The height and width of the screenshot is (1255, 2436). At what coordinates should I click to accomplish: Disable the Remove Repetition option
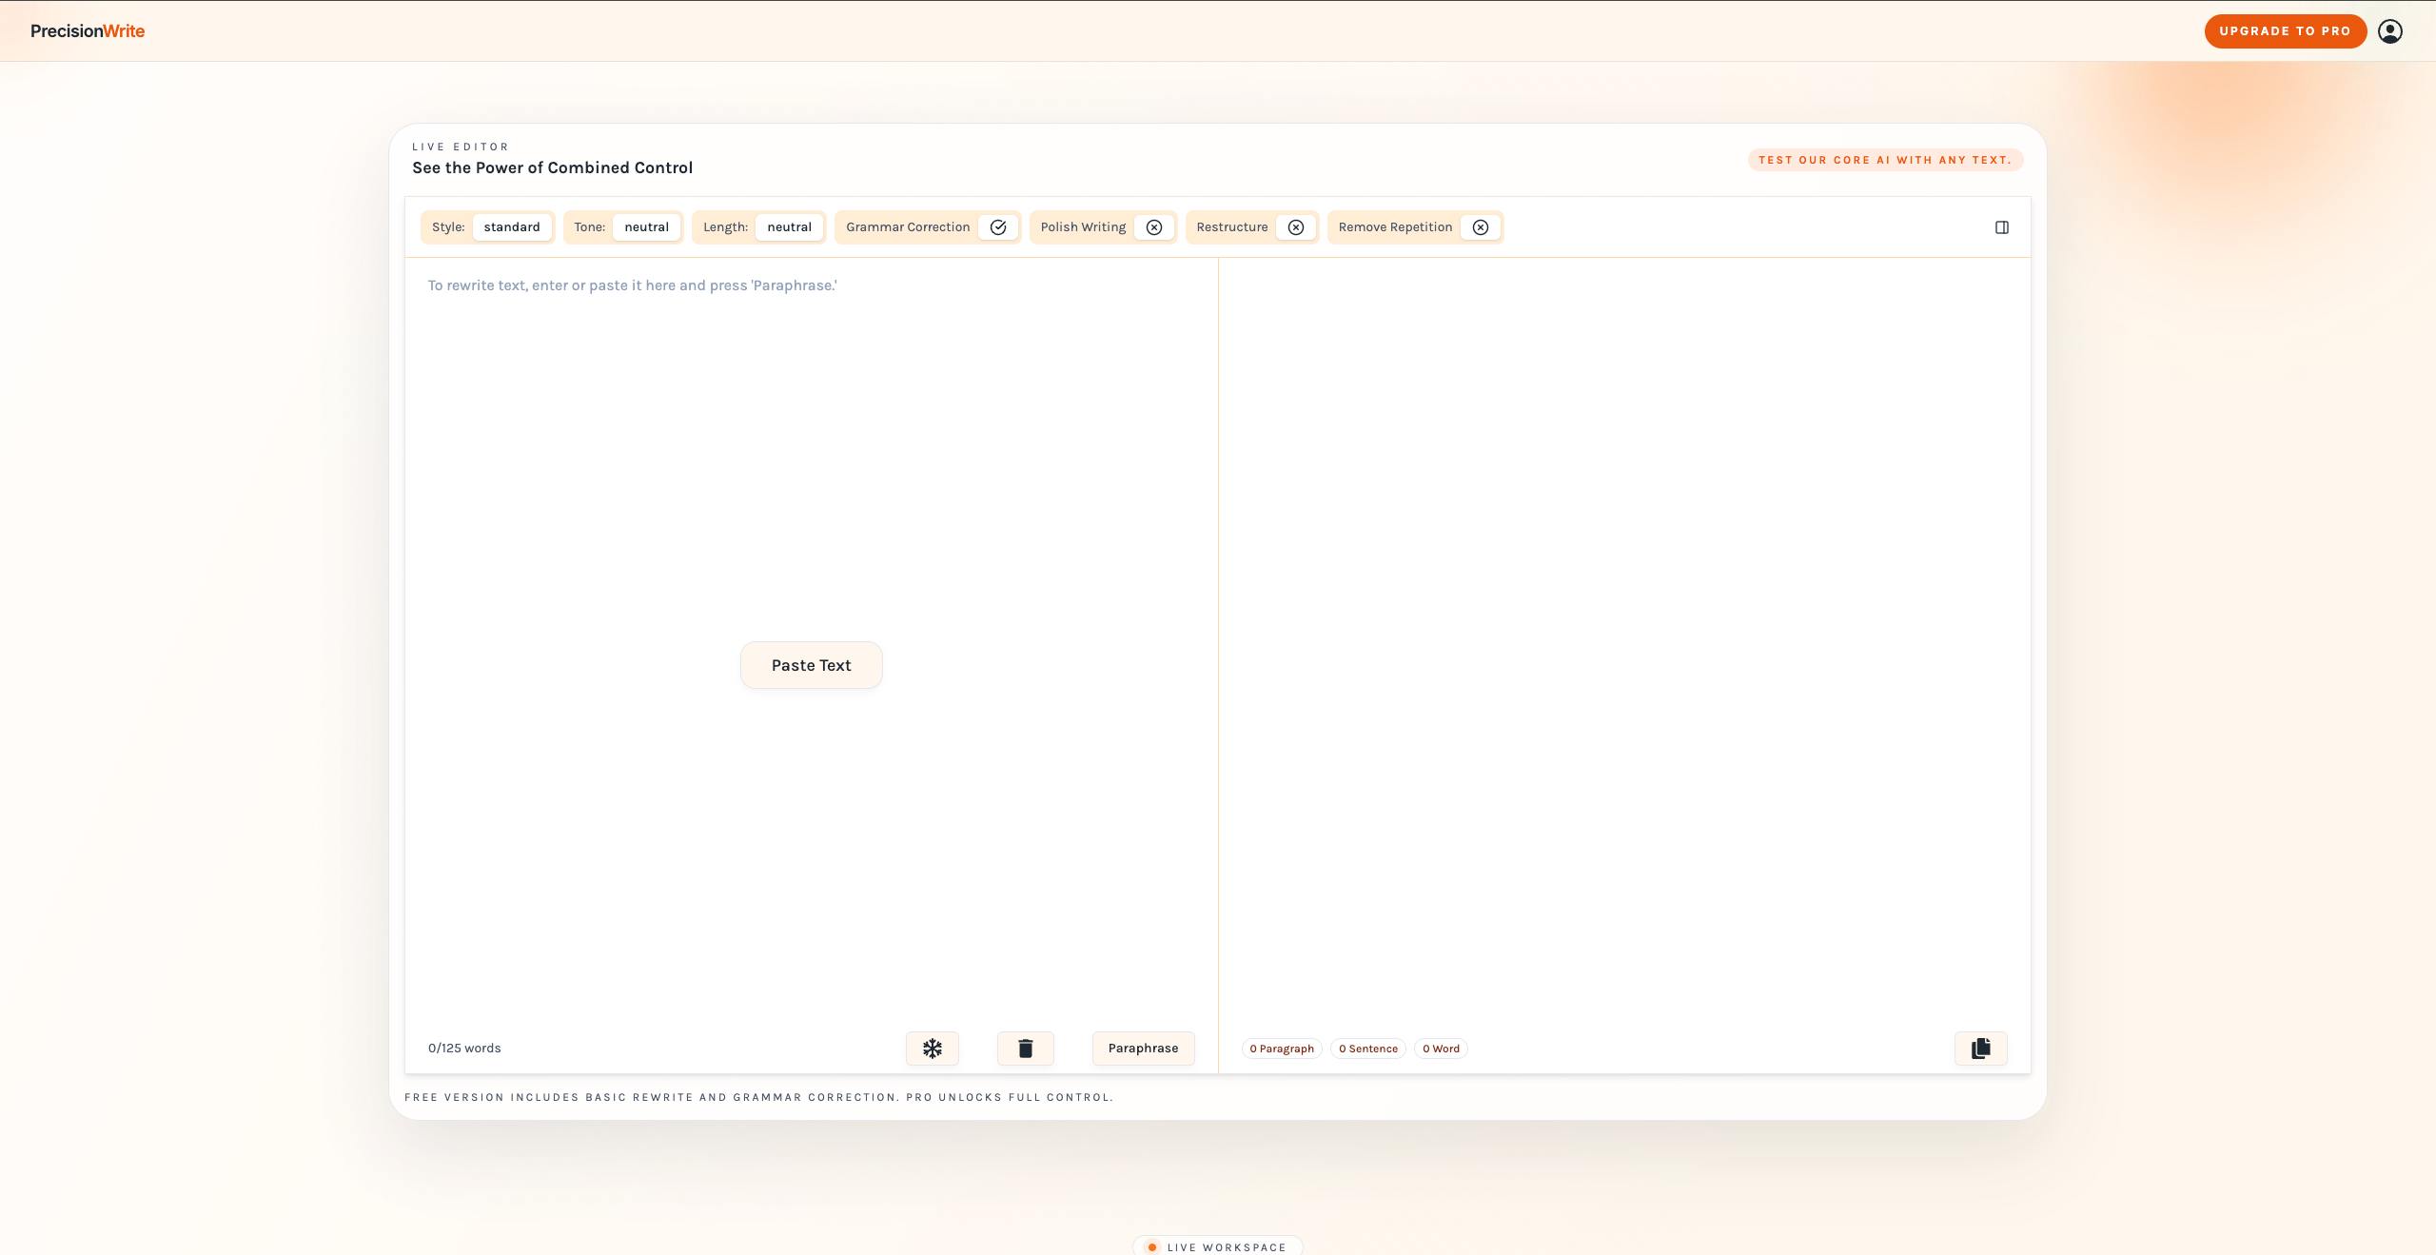[x=1480, y=226]
